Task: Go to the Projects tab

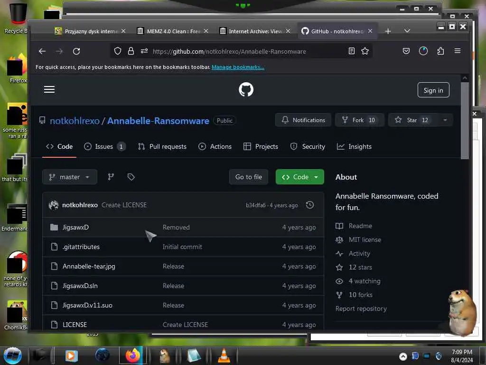Action: pyautogui.click(x=261, y=146)
